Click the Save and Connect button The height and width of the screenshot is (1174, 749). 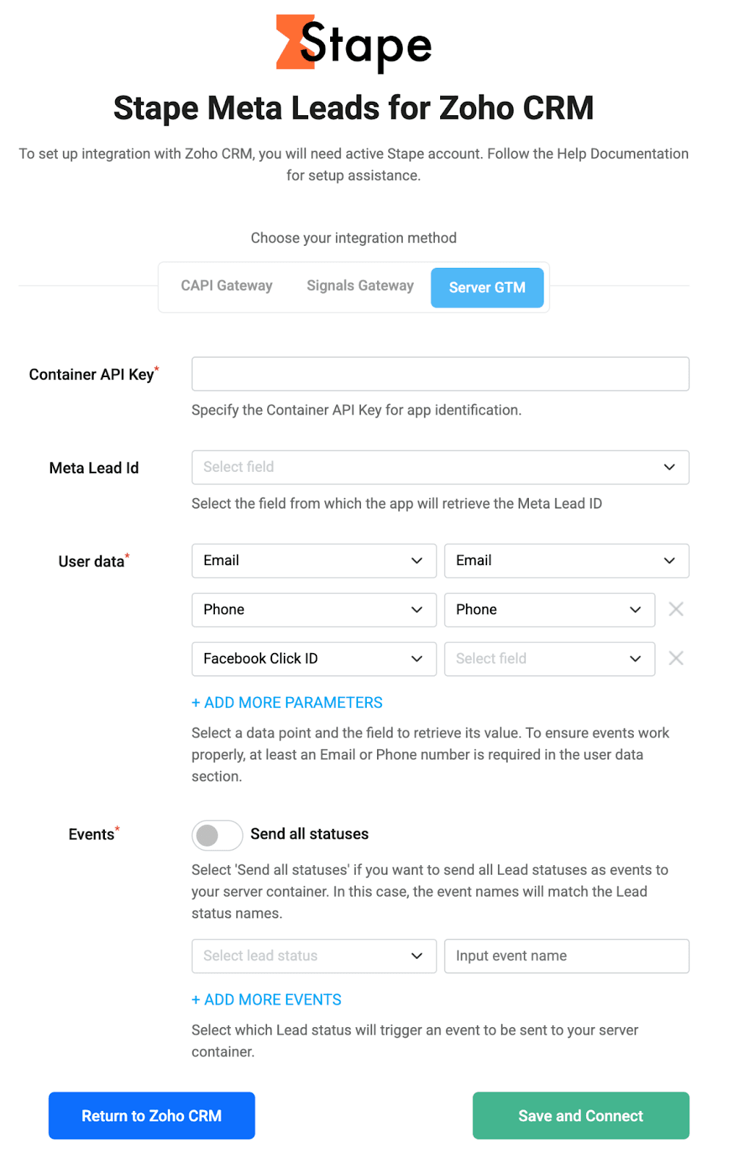(x=580, y=1115)
